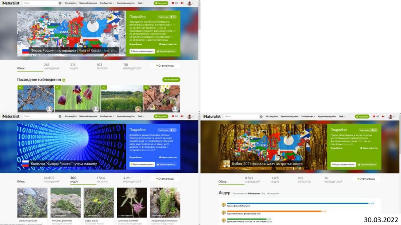Open Исследуйте menu in Flora of Russia lost-and-found window
Screen dimensions: 401x225
click(x=70, y=3)
